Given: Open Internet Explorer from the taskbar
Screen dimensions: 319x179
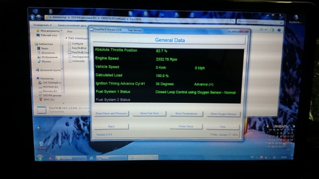Looking at the screenshot, I should point(91,158).
